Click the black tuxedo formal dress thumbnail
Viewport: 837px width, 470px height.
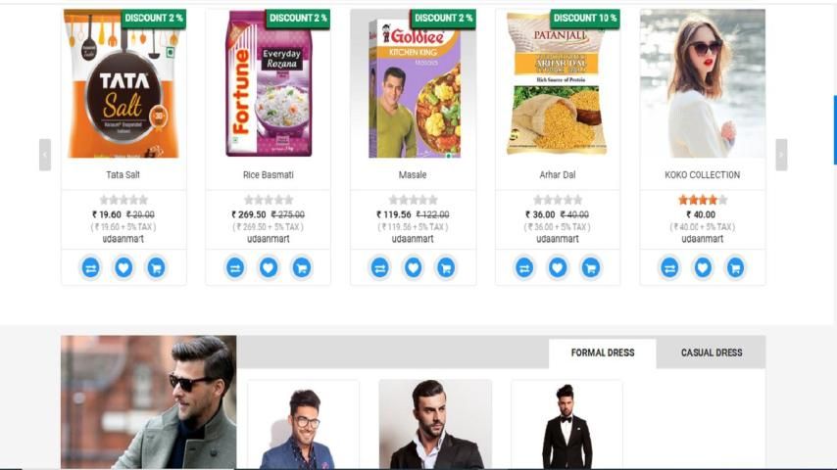tap(566, 425)
